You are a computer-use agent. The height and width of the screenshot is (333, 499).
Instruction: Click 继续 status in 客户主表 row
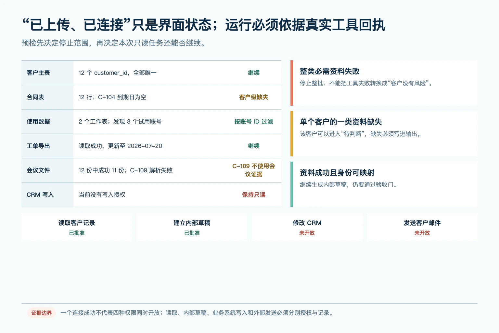(254, 73)
